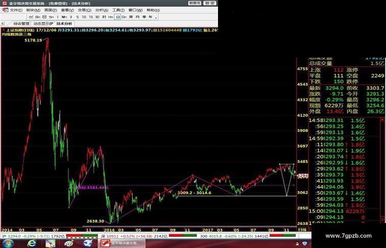The height and width of the screenshot is (248, 386).
Task: Click the Bn toolbar button
Action: pos(38,17)
